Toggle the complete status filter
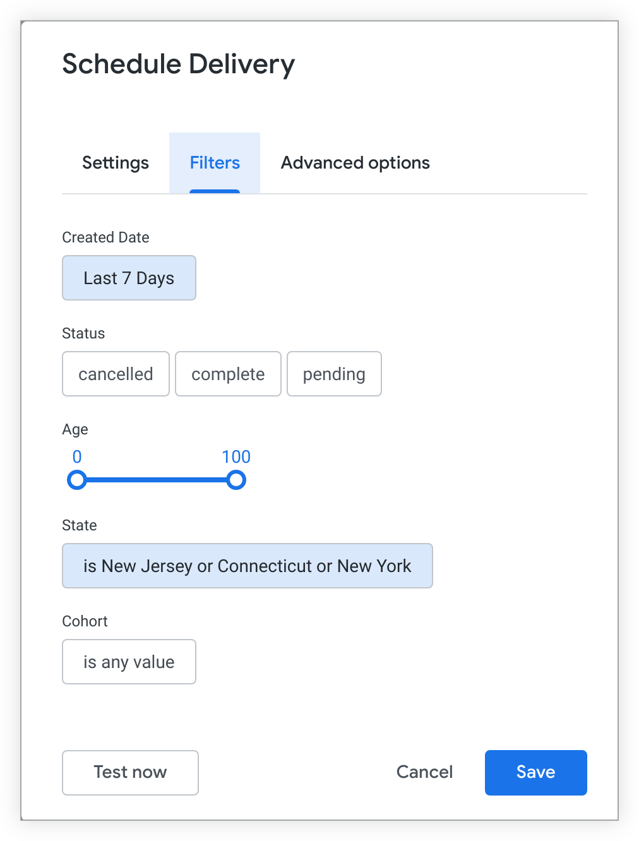This screenshot has height=841, width=639. click(228, 374)
